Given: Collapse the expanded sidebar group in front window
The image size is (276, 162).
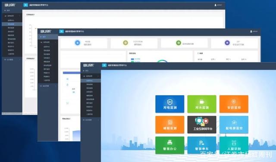Looking at the screenshot, I should pos(91,76).
